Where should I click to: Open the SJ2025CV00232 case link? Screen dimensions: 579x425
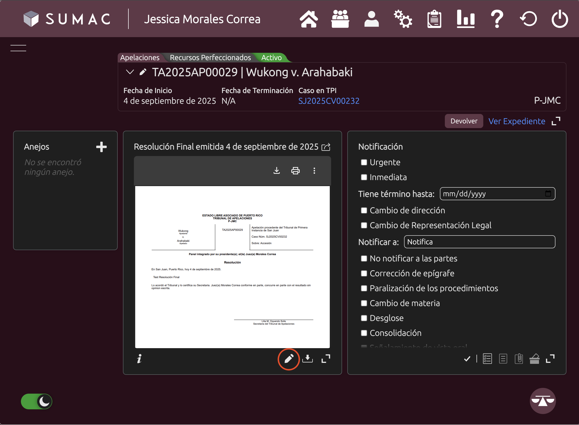[x=329, y=101]
